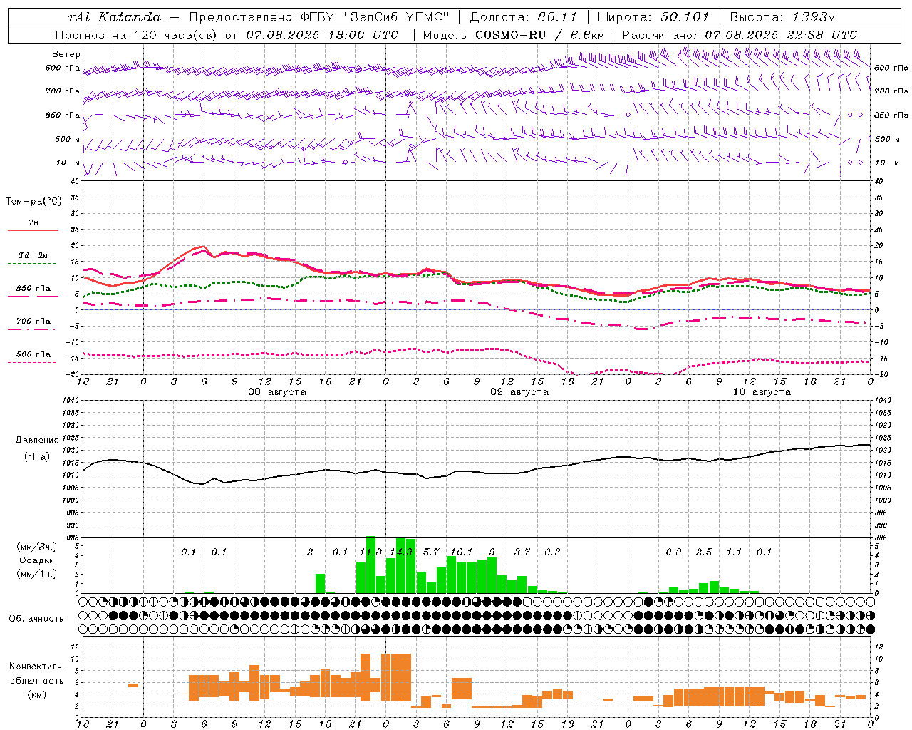Image resolution: width=912 pixels, height=730 pixels.
Task: Click the dotted line sample under 500 гПа legend
Action: point(31,362)
